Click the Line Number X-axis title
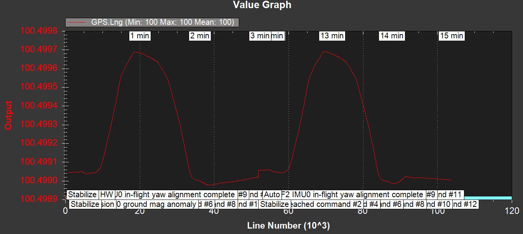The image size is (523, 234). pyautogui.click(x=288, y=225)
